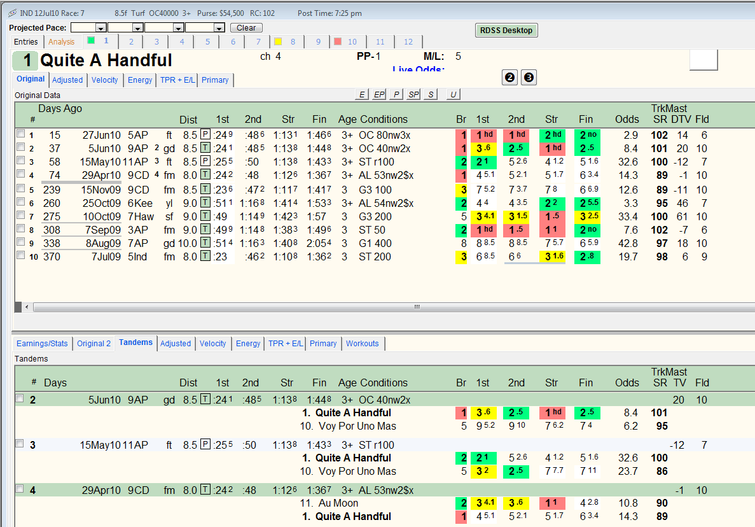Check the box for past race line 2
Image resolution: width=755 pixels, height=527 pixels.
[21, 147]
